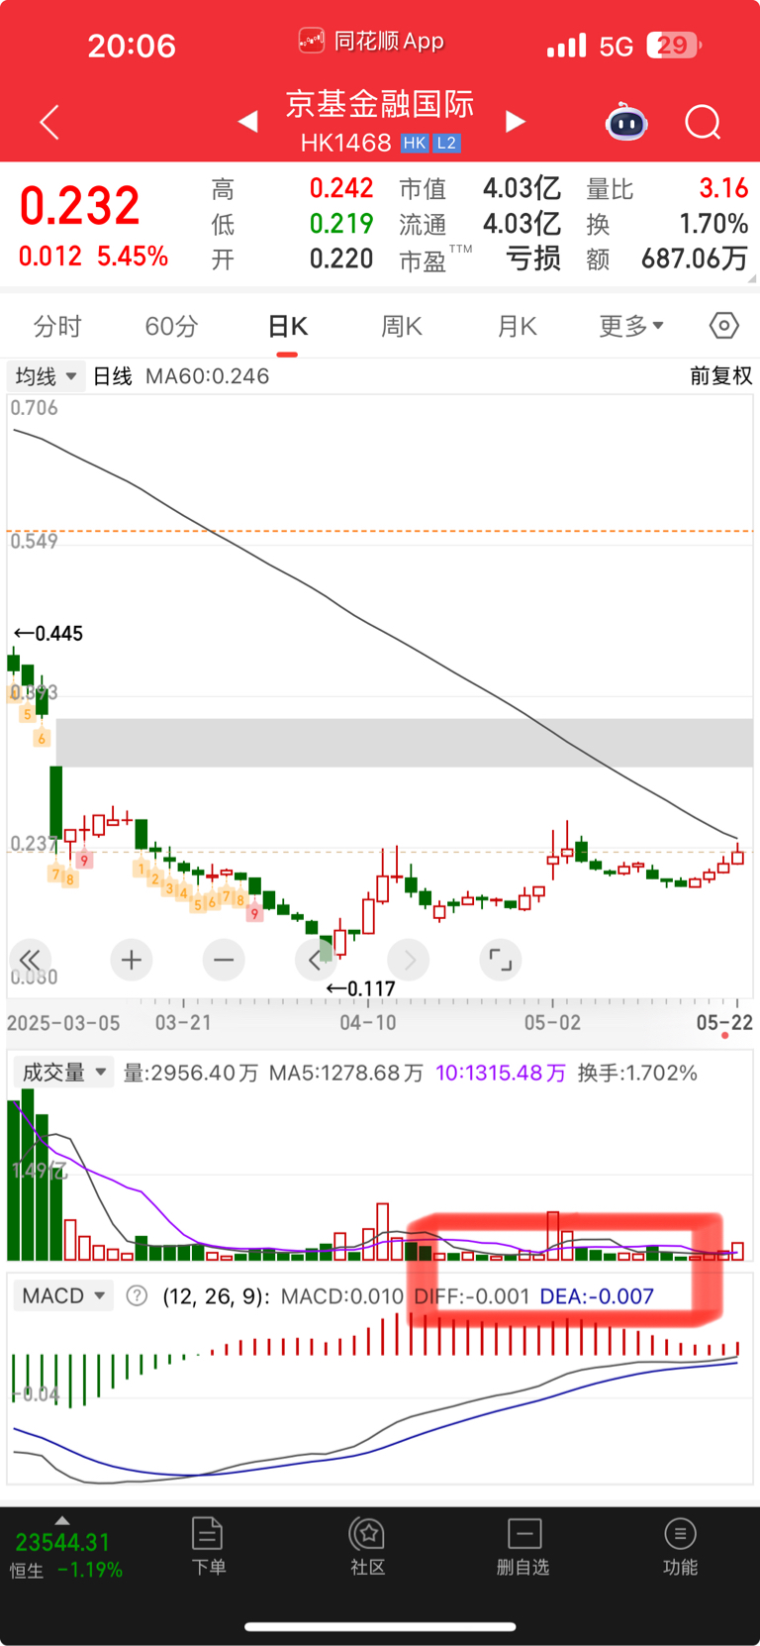The height and width of the screenshot is (1646, 760).
Task: Open the 均线 indicator dropdown
Action: coord(46,376)
